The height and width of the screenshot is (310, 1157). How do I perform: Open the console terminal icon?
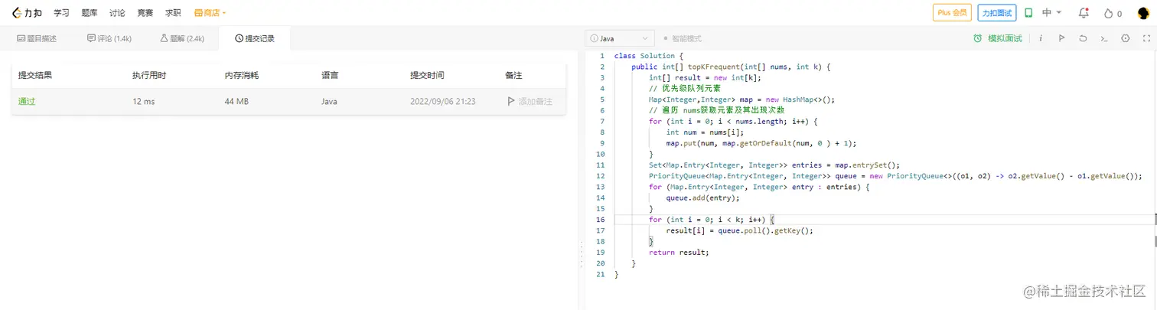coord(1103,38)
